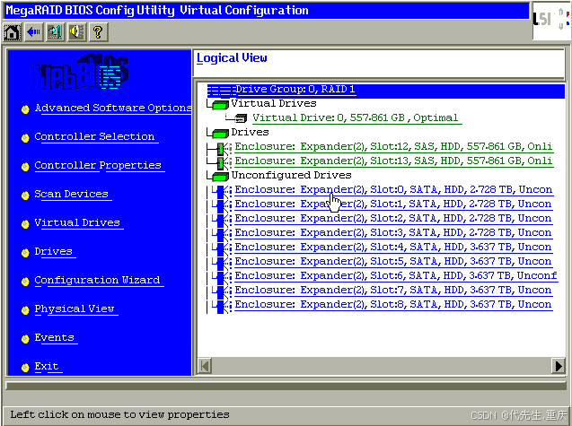Click the Drives folder icon
The height and width of the screenshot is (426, 572).
[220, 134]
